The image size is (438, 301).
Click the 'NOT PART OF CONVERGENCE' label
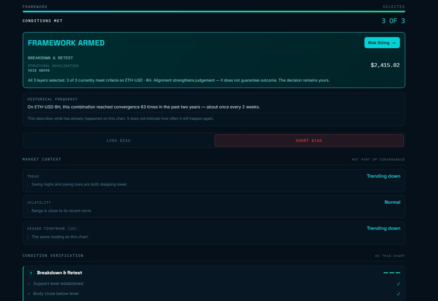tap(378, 160)
